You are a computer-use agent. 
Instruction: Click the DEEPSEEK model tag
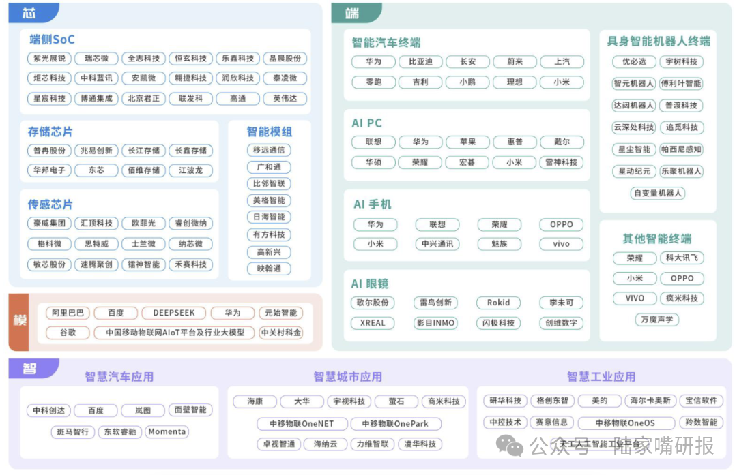(174, 313)
